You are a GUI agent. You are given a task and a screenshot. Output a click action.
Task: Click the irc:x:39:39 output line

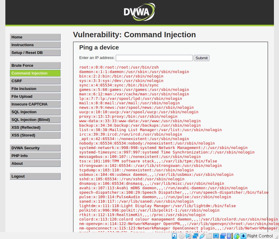click(x=131, y=134)
